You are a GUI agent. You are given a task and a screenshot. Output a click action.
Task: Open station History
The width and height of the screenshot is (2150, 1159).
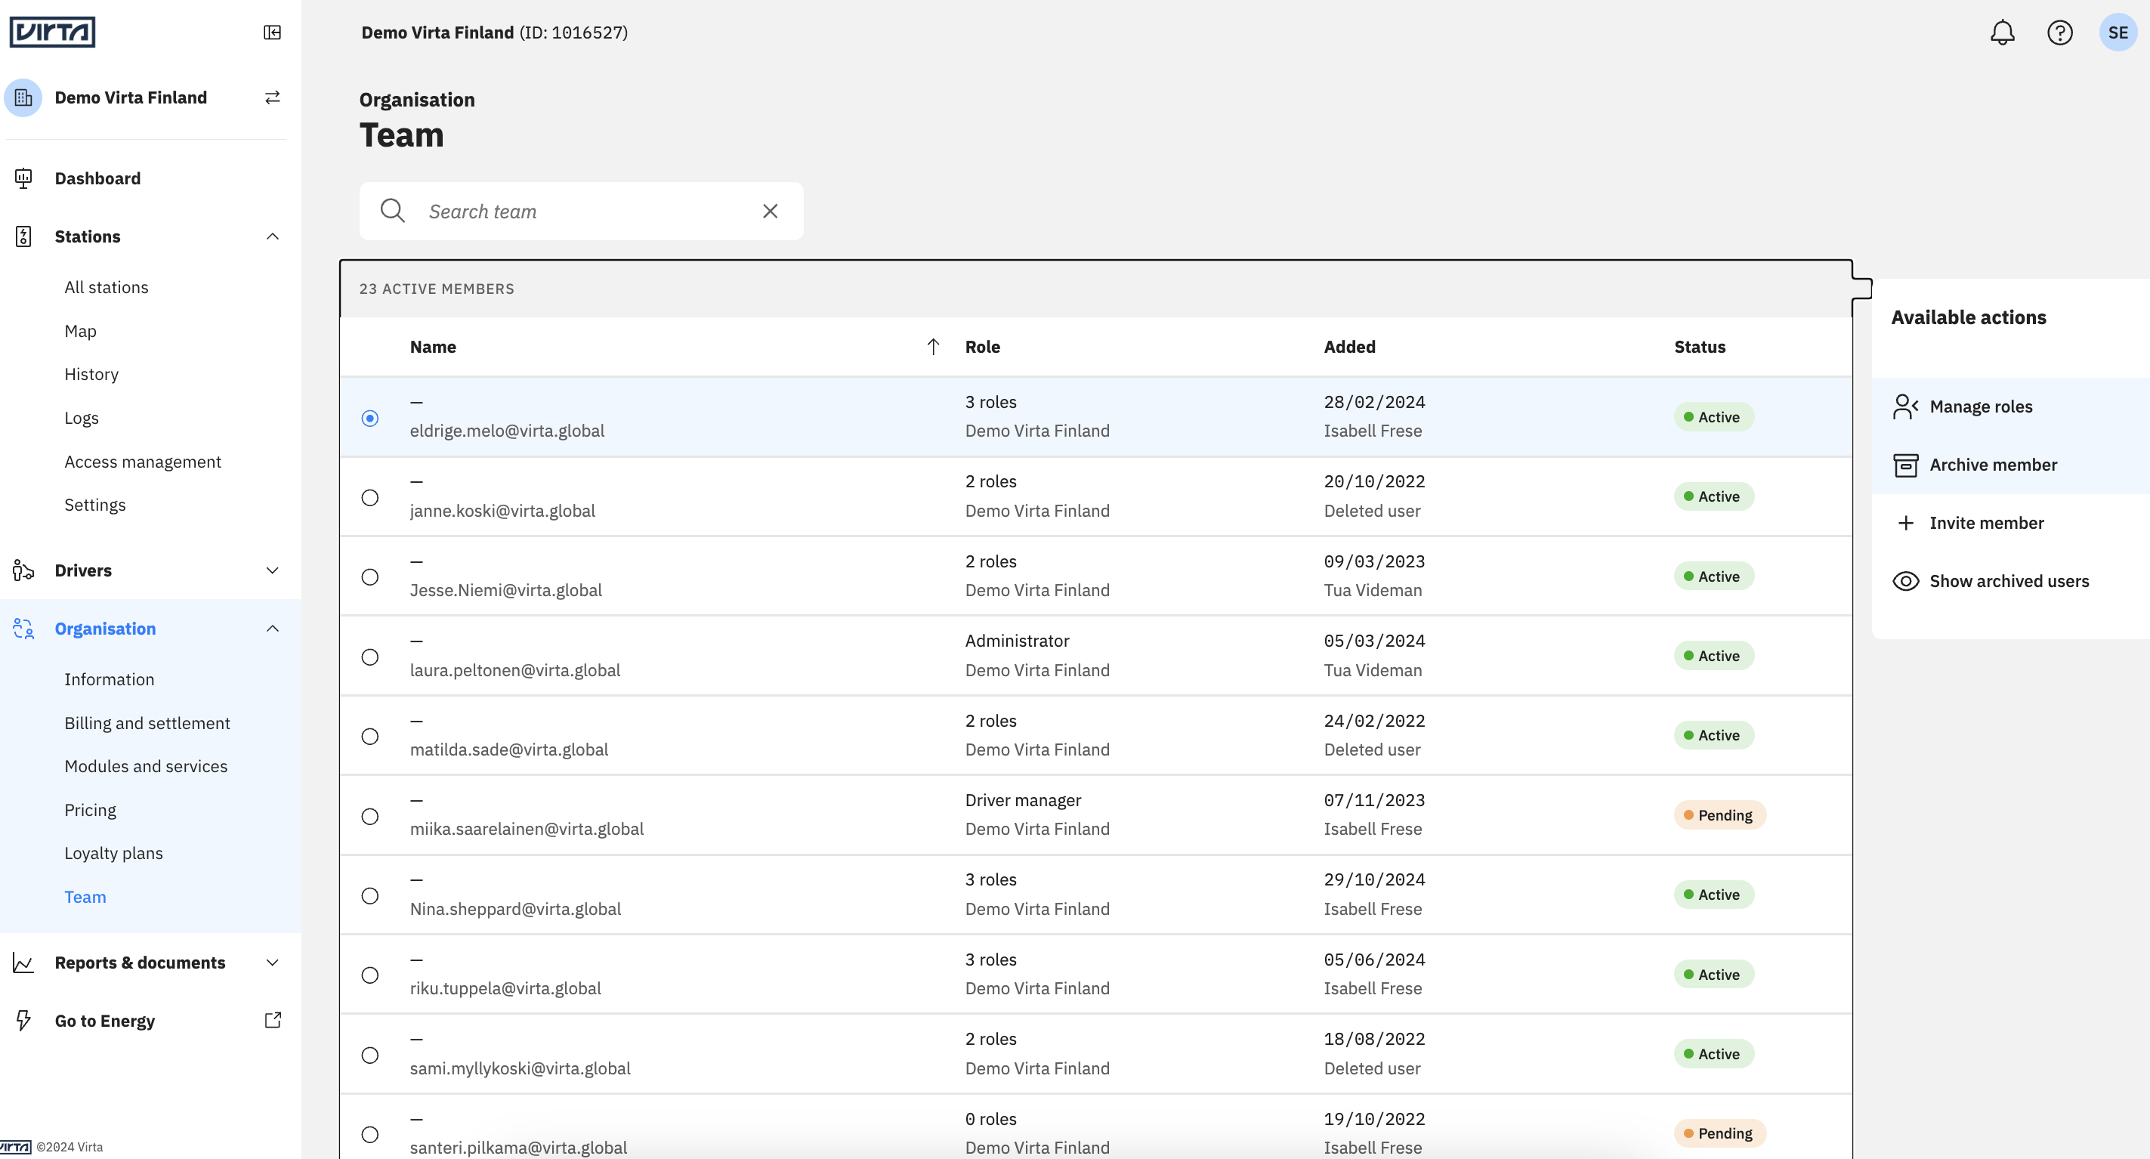[91, 374]
